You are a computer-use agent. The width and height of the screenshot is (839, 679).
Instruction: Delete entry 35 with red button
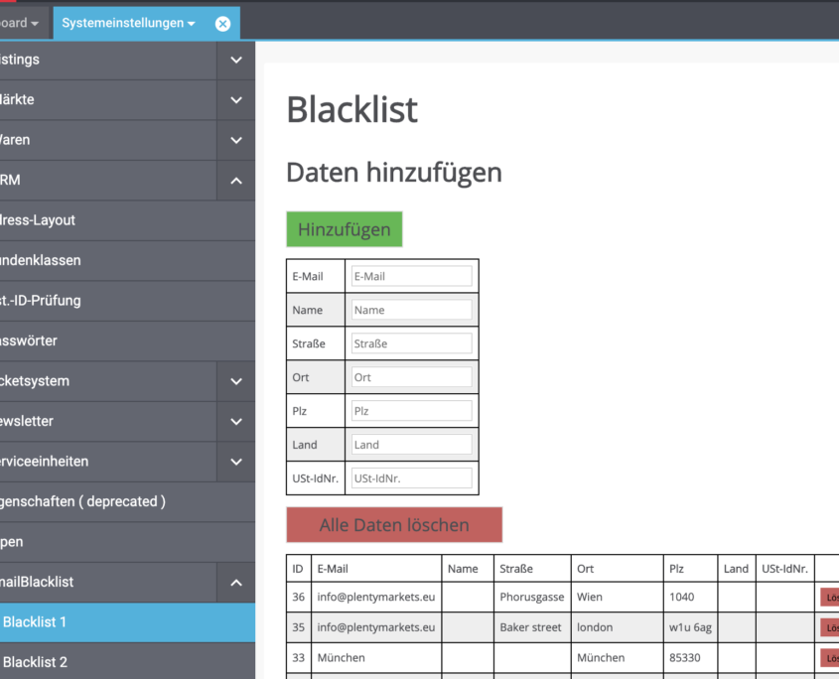click(x=830, y=627)
